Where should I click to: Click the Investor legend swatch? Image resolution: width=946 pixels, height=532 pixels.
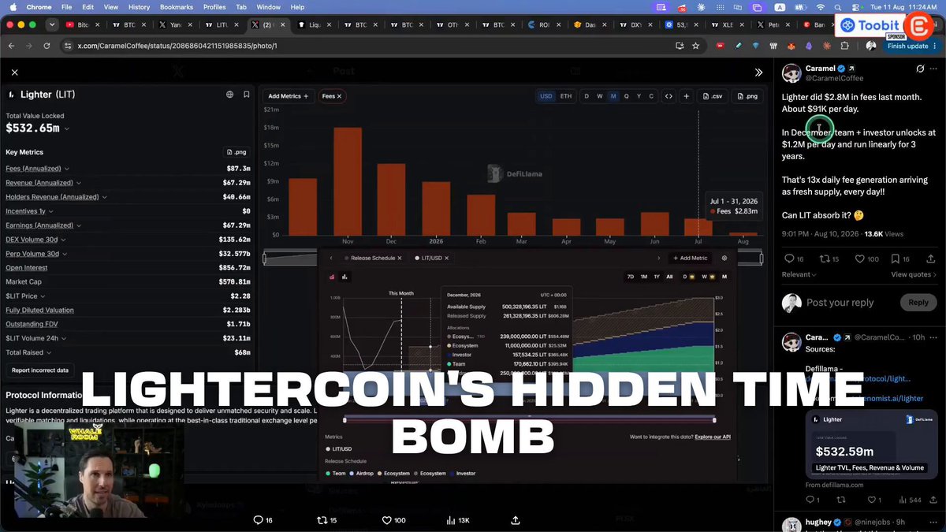[453, 474]
